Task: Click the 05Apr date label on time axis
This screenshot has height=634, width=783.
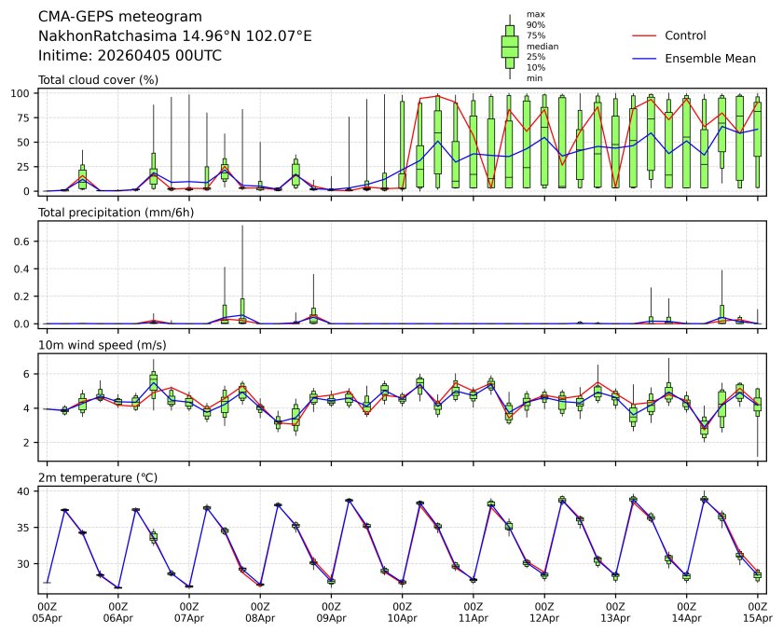Action: (x=47, y=617)
